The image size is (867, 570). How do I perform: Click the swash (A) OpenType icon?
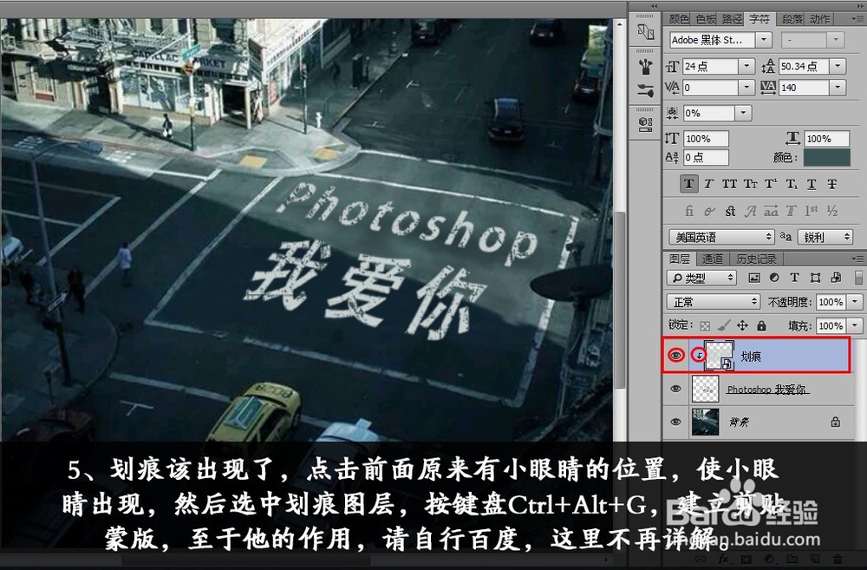tap(750, 211)
